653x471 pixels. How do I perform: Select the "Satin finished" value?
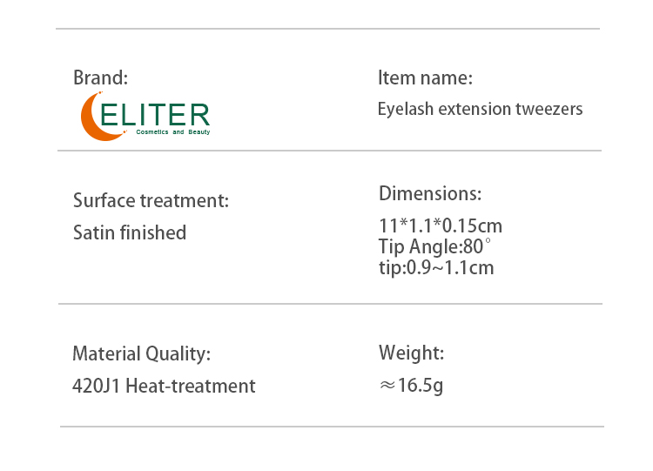(x=130, y=232)
